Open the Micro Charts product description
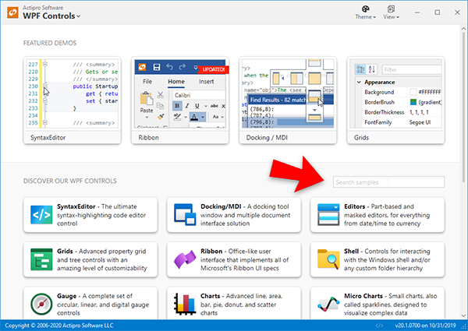This screenshot has height=331, width=468. coord(378,303)
